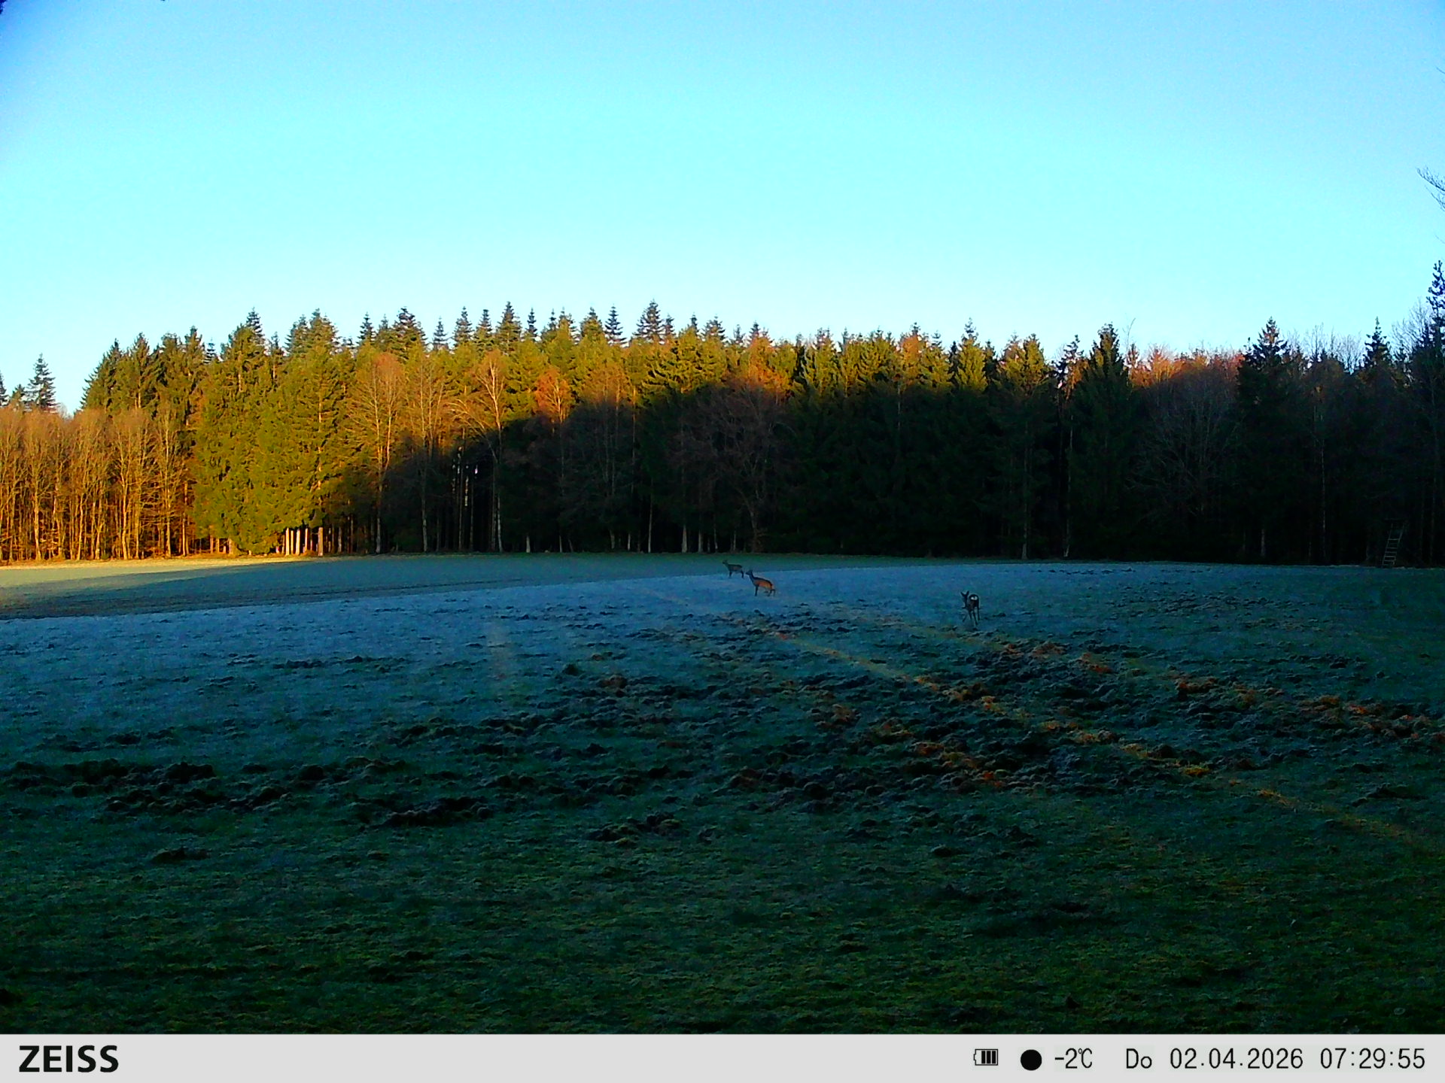
Task: Click the rightmost deer in the field
Action: pyautogui.click(x=971, y=605)
